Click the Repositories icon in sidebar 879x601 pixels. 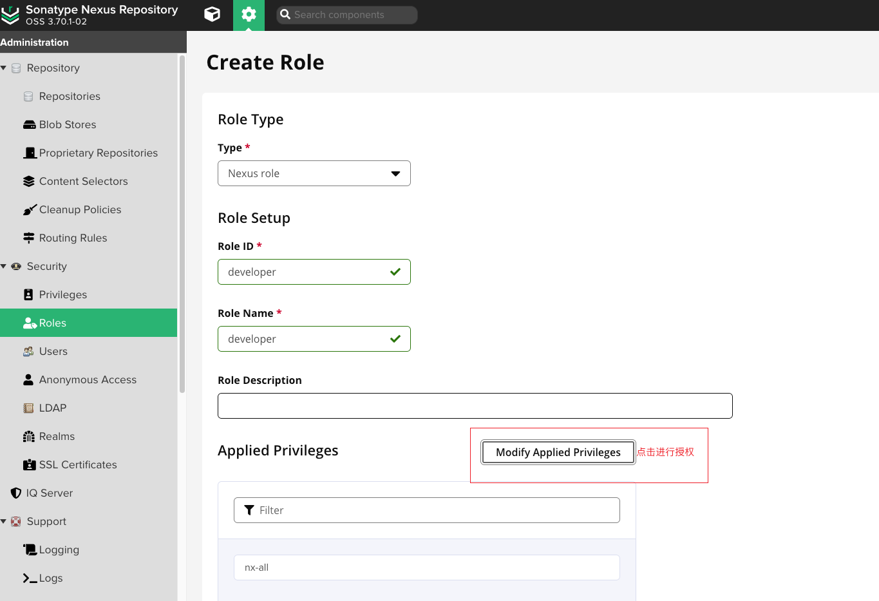tap(28, 96)
